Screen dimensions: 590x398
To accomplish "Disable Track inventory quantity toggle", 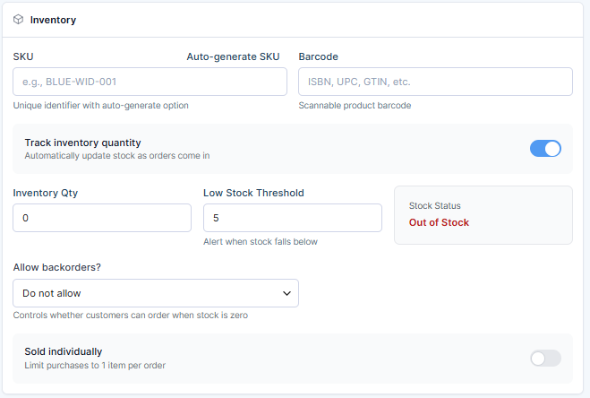I will coord(545,149).
